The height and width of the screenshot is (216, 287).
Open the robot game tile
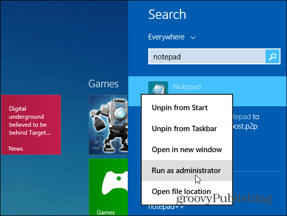pos(108,125)
